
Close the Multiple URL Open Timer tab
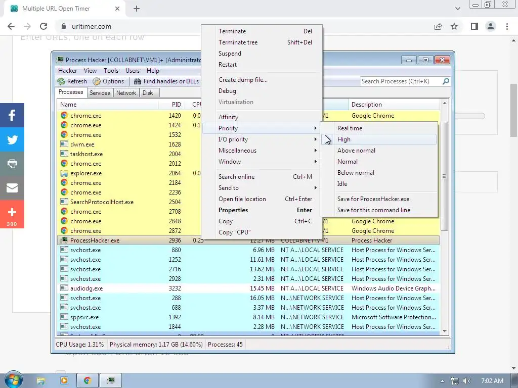point(117,9)
